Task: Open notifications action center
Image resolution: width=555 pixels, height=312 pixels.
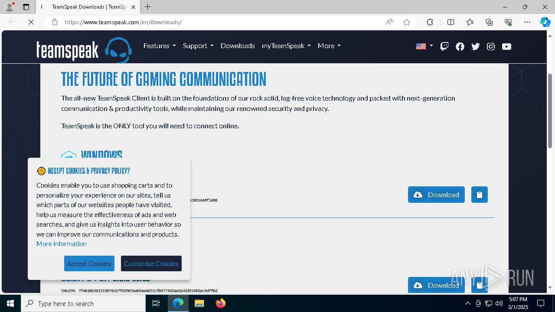Action: coord(541,303)
